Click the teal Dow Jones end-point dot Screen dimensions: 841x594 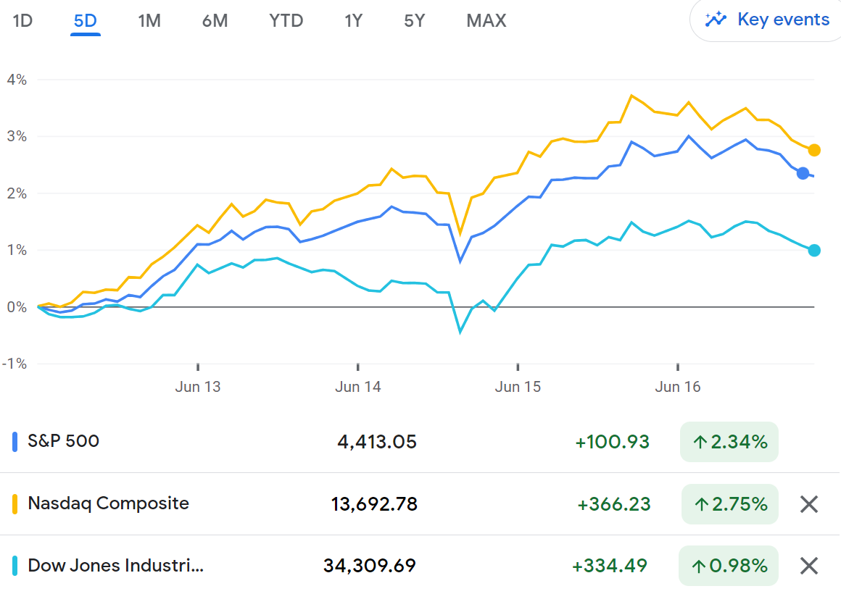[813, 251]
